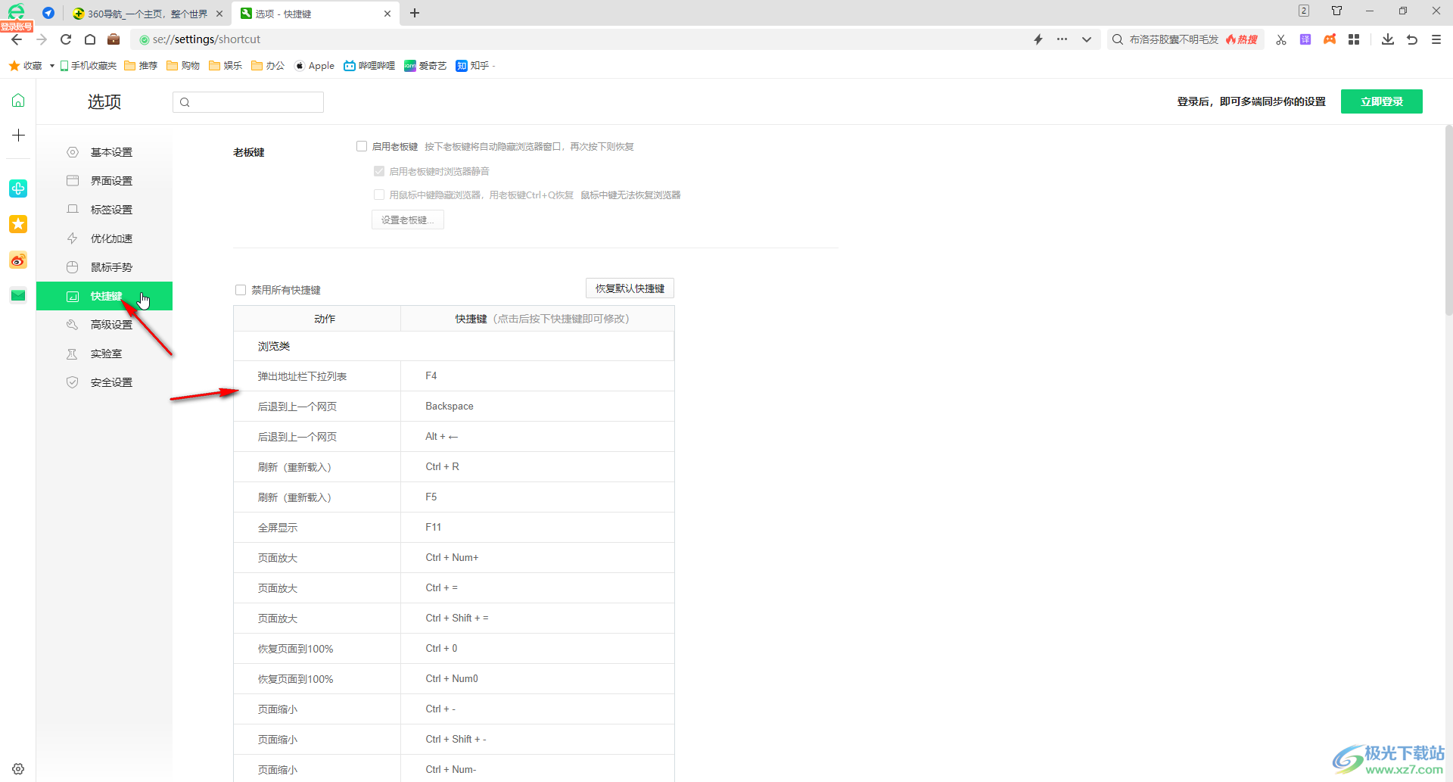1453x782 pixels.
Task: Open the scissors screenshot tool
Action: (x=1281, y=39)
